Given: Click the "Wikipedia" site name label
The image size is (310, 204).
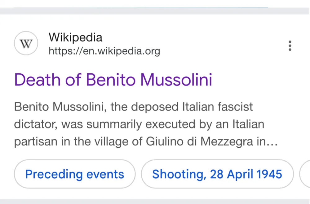Looking at the screenshot, I should [75, 37].
